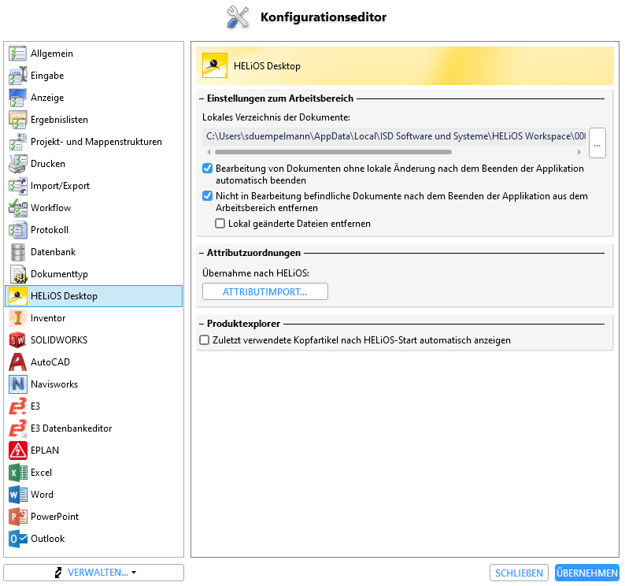Click the EPLAN icon
This screenshot has width=625, height=586.
pos(17,451)
